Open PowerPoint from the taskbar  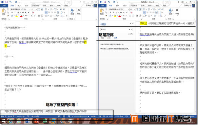tap(36, 121)
